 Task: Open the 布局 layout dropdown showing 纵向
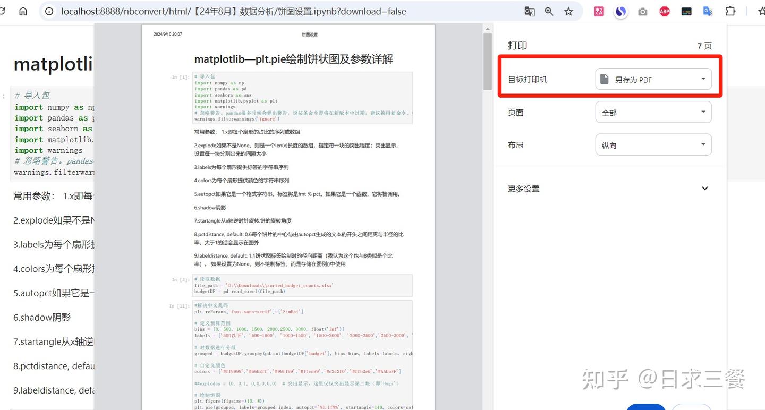(654, 144)
